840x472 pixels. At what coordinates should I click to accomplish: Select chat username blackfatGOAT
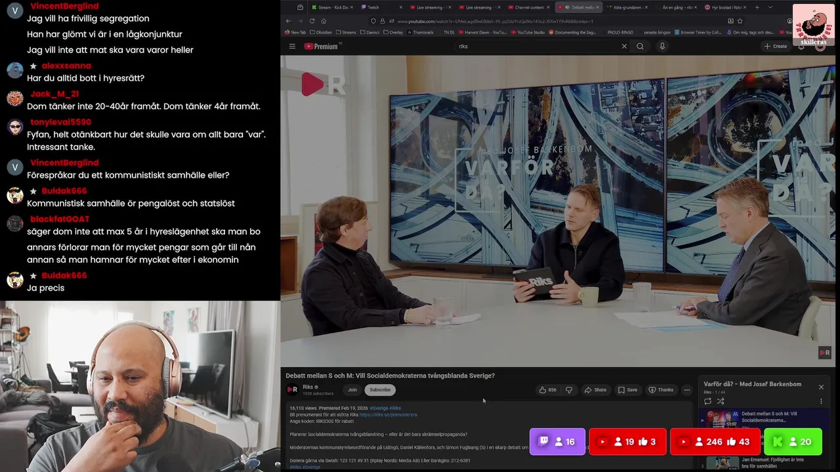60,219
